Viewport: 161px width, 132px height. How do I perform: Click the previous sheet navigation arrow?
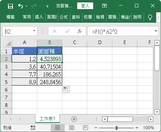10,119
